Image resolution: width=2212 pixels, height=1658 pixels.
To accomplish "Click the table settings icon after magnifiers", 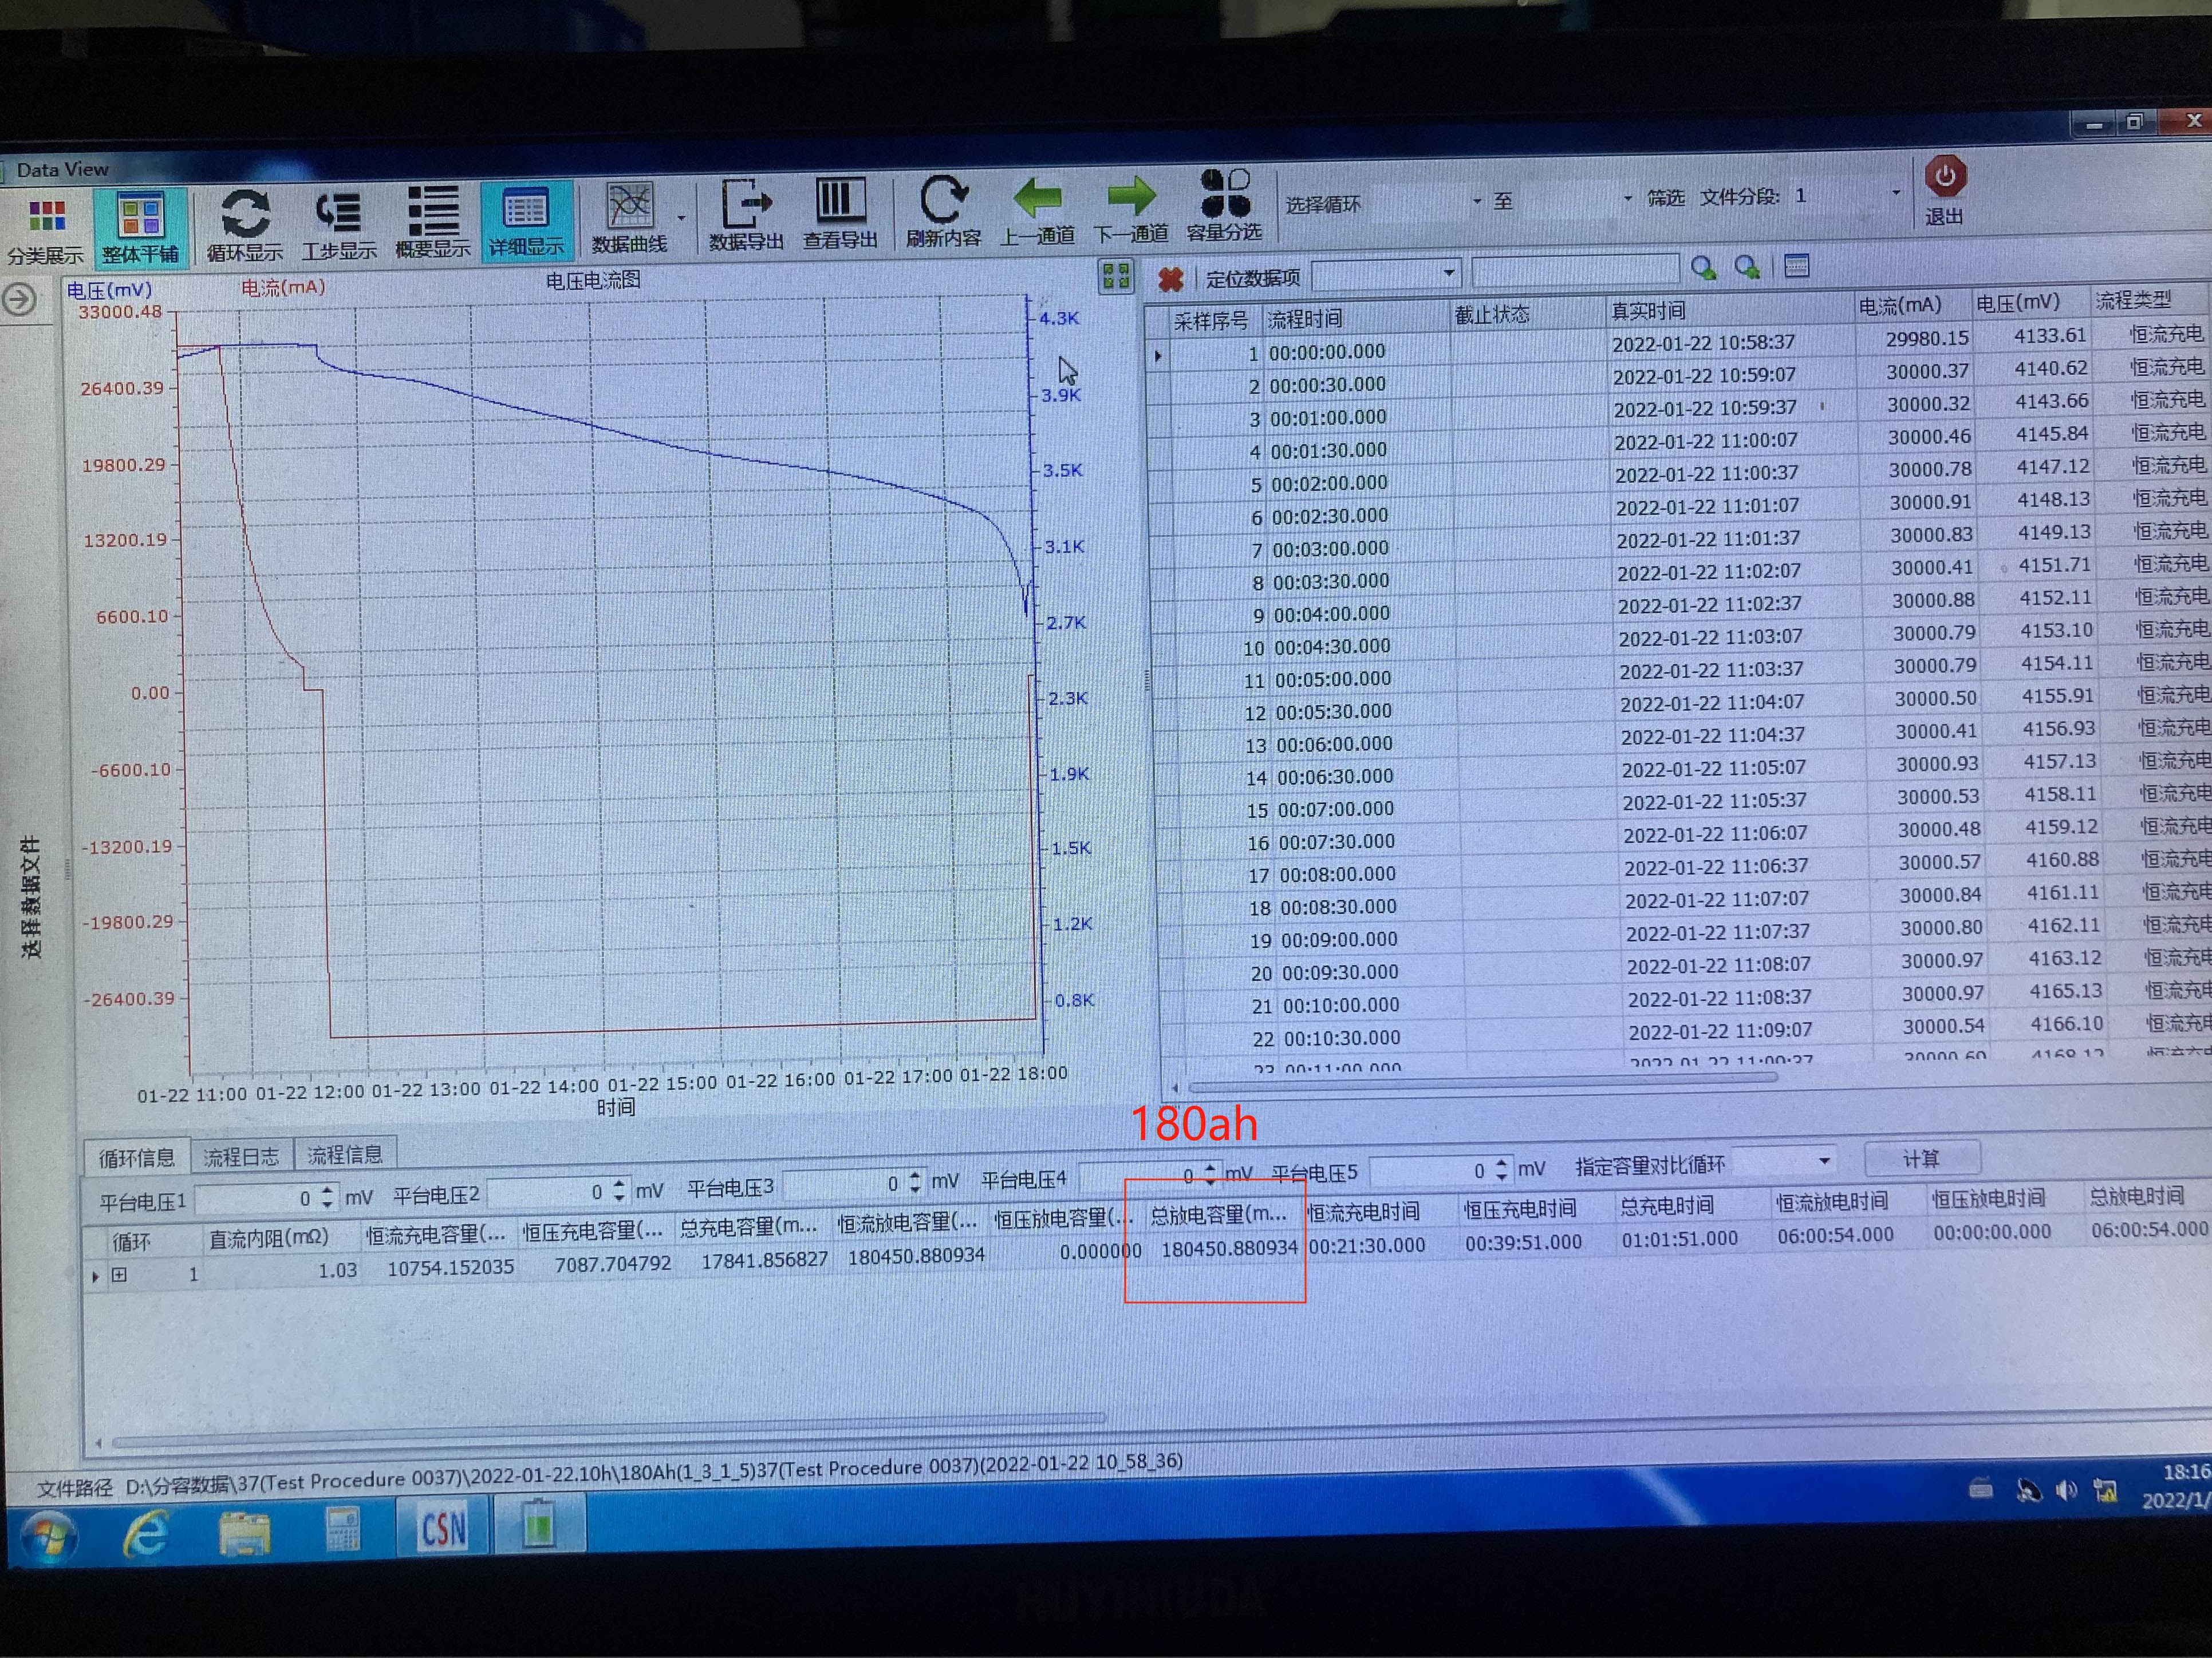I will (1796, 266).
